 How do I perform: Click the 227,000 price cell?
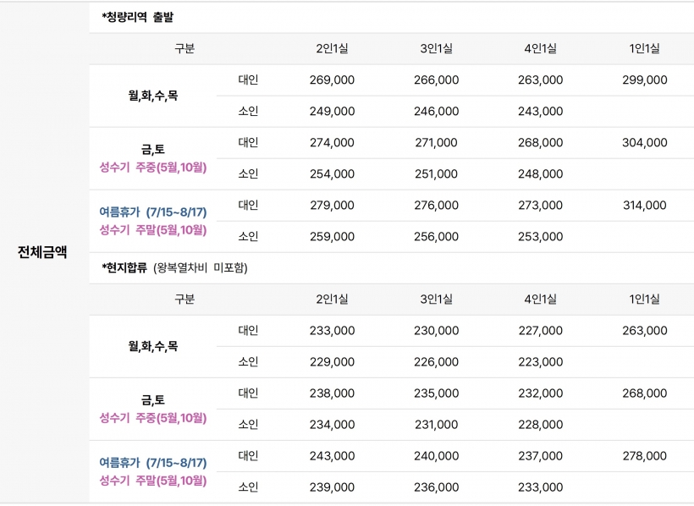(x=540, y=331)
